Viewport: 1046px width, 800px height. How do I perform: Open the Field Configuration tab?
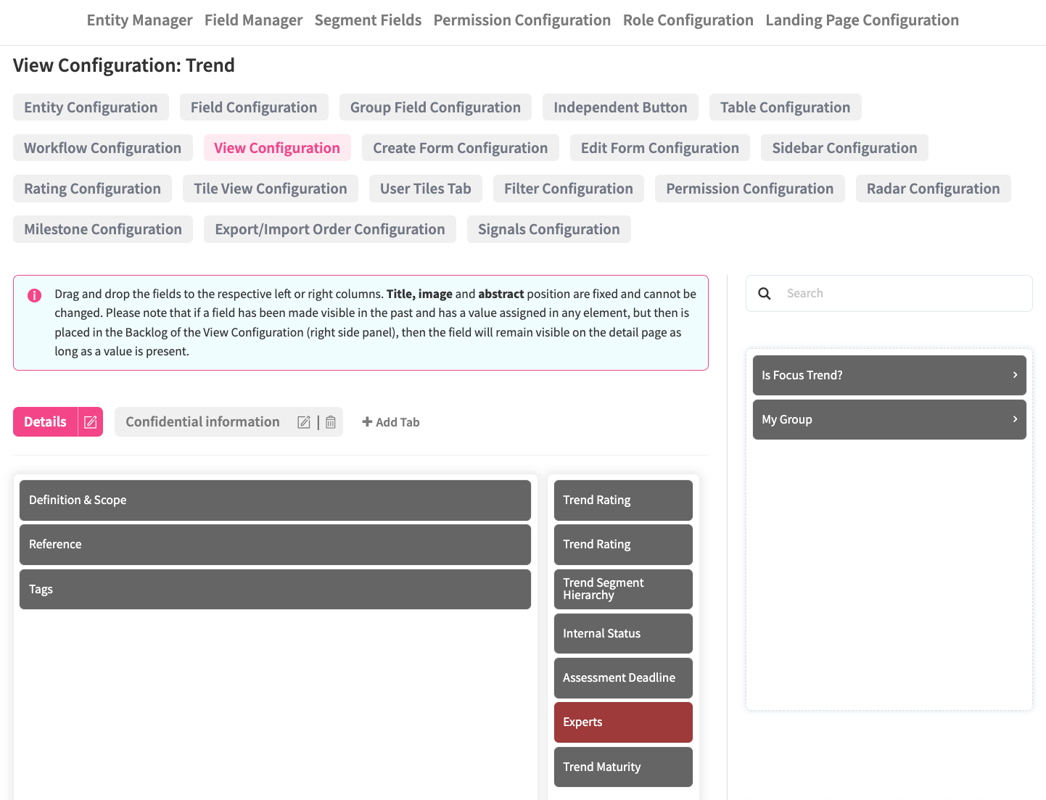pos(254,107)
